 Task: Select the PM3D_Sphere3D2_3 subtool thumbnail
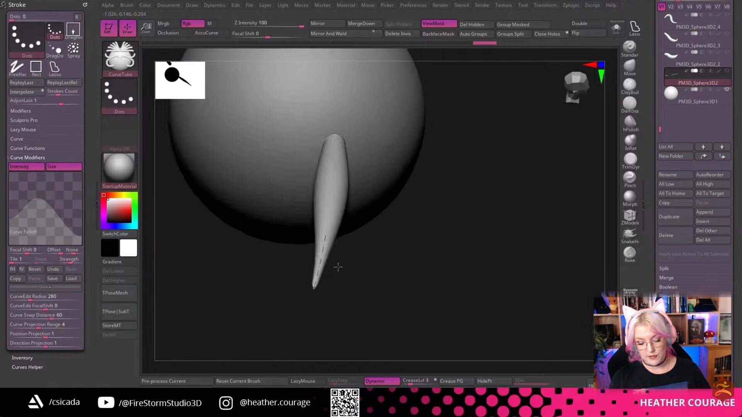(671, 37)
